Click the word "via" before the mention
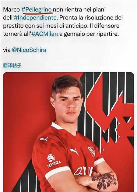This screenshot has width=137, height=192. pyautogui.click(x=7, y=50)
